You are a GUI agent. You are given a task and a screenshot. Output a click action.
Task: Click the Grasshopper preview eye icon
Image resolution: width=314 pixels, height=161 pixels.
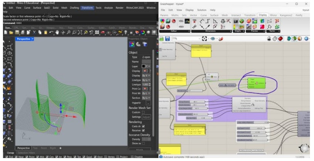[x=213, y=38]
